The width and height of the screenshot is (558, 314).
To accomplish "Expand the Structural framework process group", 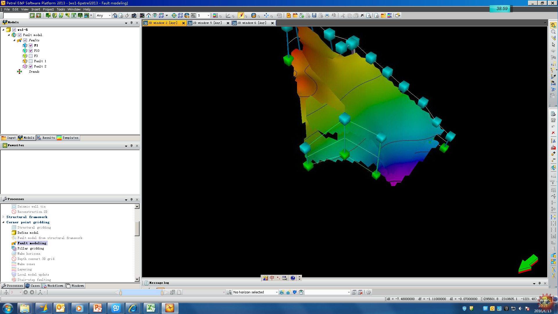I will point(3,217).
